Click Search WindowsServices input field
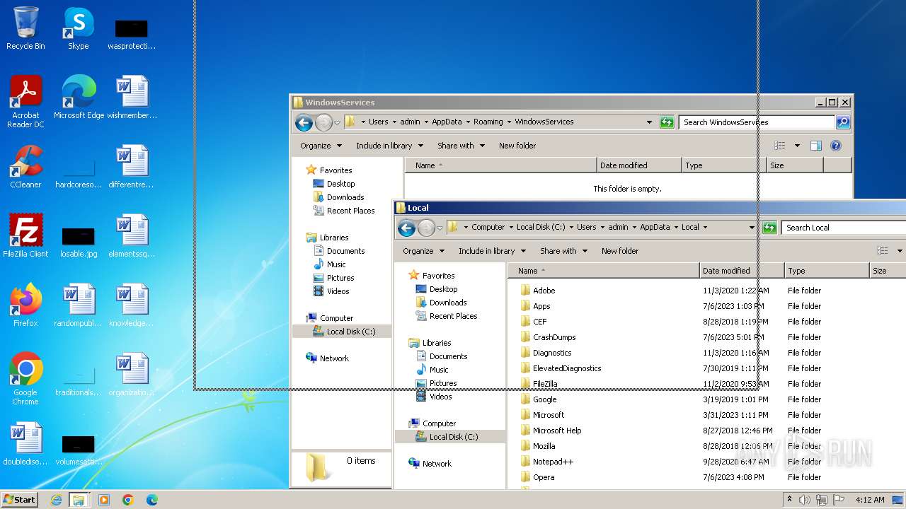The width and height of the screenshot is (906, 509). click(x=756, y=122)
